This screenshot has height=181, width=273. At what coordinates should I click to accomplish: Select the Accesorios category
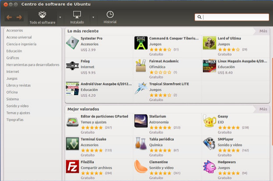pos(14,30)
